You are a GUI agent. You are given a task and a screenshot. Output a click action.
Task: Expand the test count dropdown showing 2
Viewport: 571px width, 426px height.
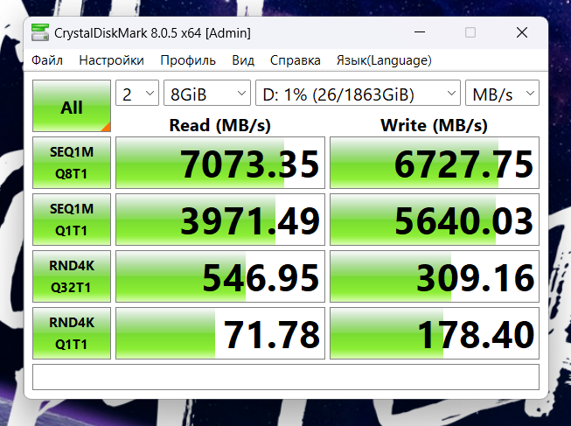pos(137,94)
